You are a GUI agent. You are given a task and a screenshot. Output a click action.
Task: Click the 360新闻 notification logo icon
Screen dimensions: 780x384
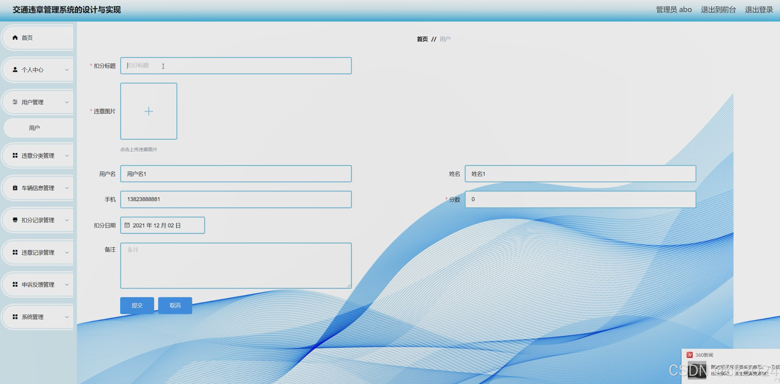690,355
